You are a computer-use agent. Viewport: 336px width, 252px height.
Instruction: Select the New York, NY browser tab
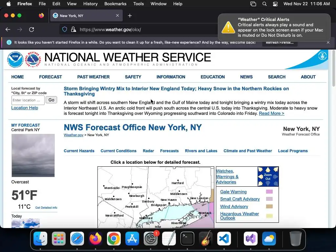coord(86,16)
